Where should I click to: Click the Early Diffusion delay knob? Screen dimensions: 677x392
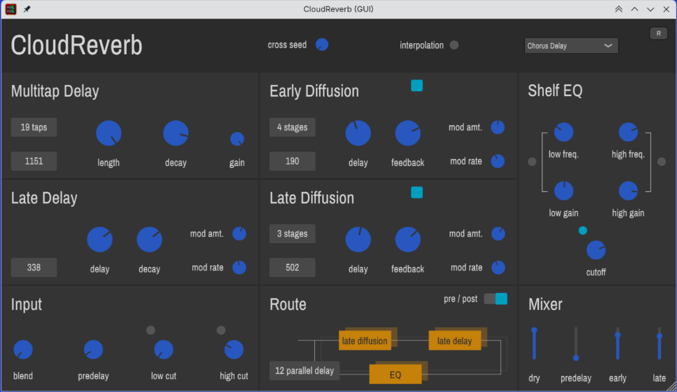tap(358, 133)
